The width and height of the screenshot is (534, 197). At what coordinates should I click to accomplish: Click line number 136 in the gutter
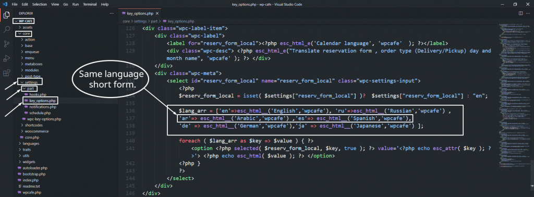(x=130, y=111)
